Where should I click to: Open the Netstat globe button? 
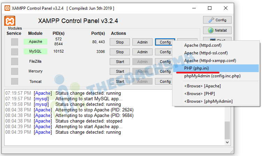coord(217,30)
